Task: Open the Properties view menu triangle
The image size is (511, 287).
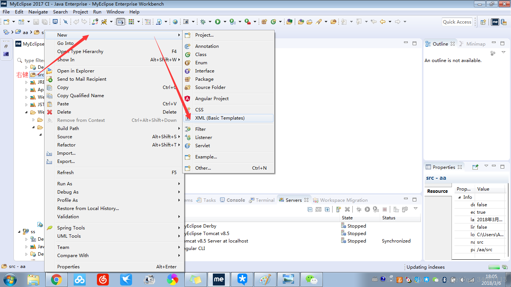Action: (486, 166)
